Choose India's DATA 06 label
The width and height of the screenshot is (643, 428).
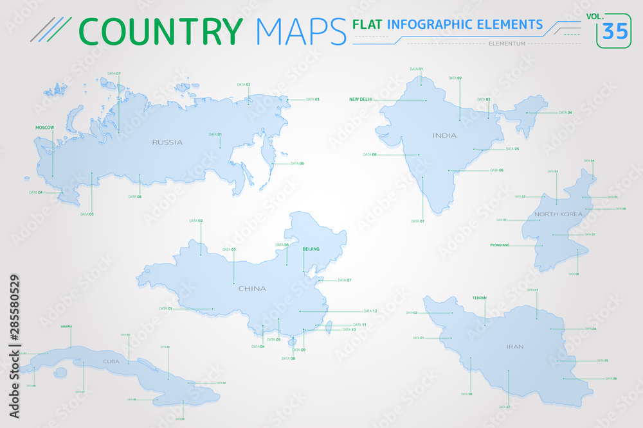(x=497, y=170)
